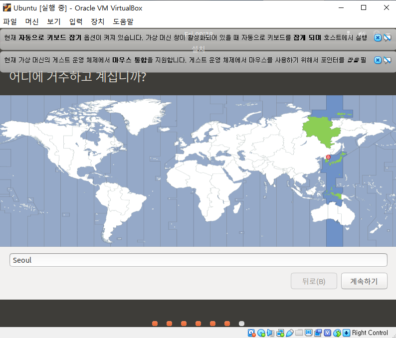The width and height of the screenshot is (396, 338).
Task: Suppress the keyboard capture notification permanently
Action: coord(388,38)
